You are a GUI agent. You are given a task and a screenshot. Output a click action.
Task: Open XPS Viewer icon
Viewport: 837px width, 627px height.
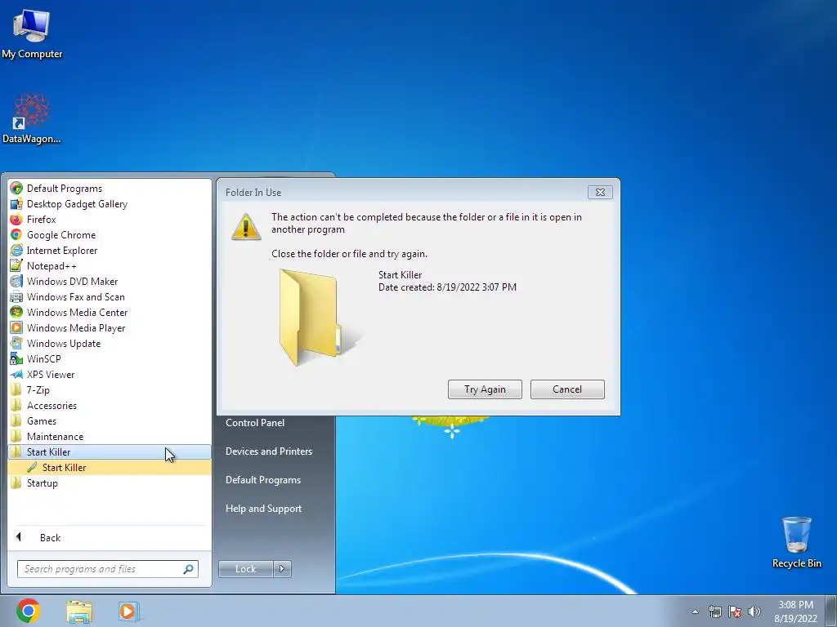16,374
